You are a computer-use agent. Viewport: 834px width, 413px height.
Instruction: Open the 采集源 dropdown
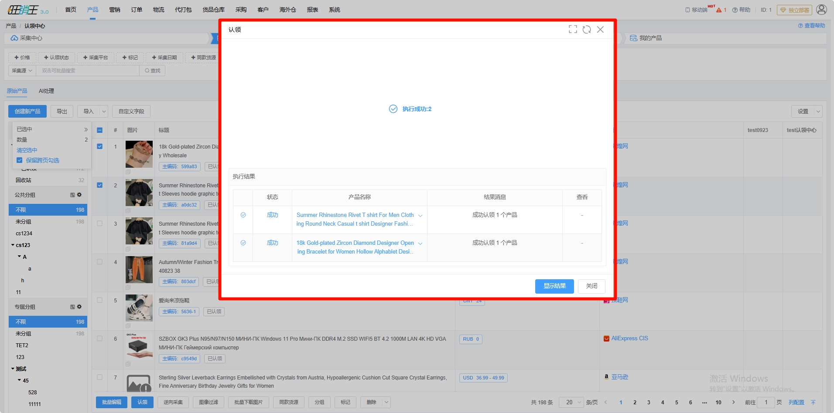22,71
